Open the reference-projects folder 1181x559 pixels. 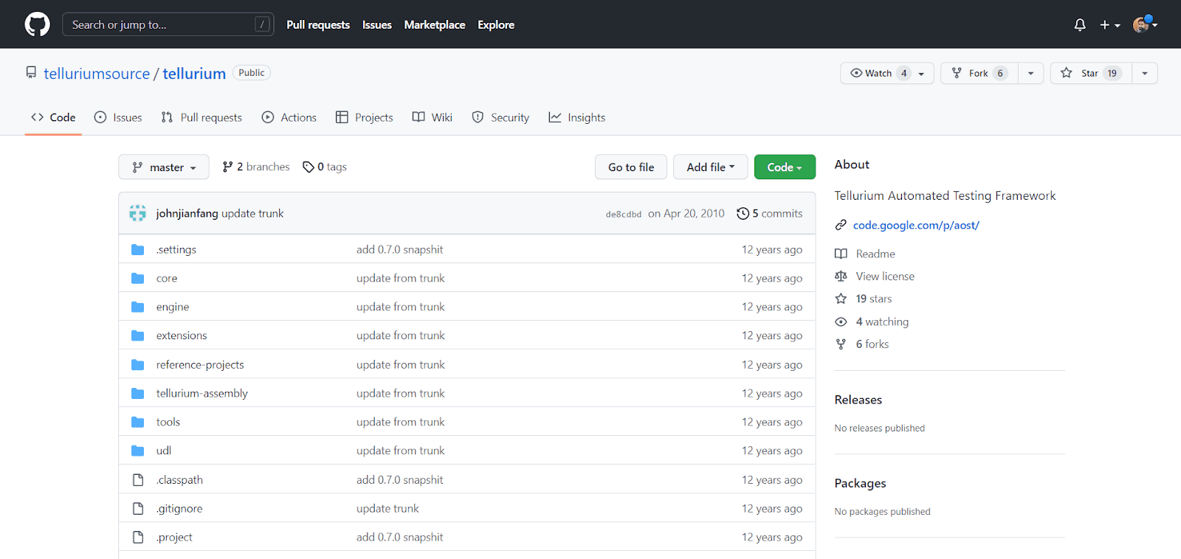tap(199, 365)
